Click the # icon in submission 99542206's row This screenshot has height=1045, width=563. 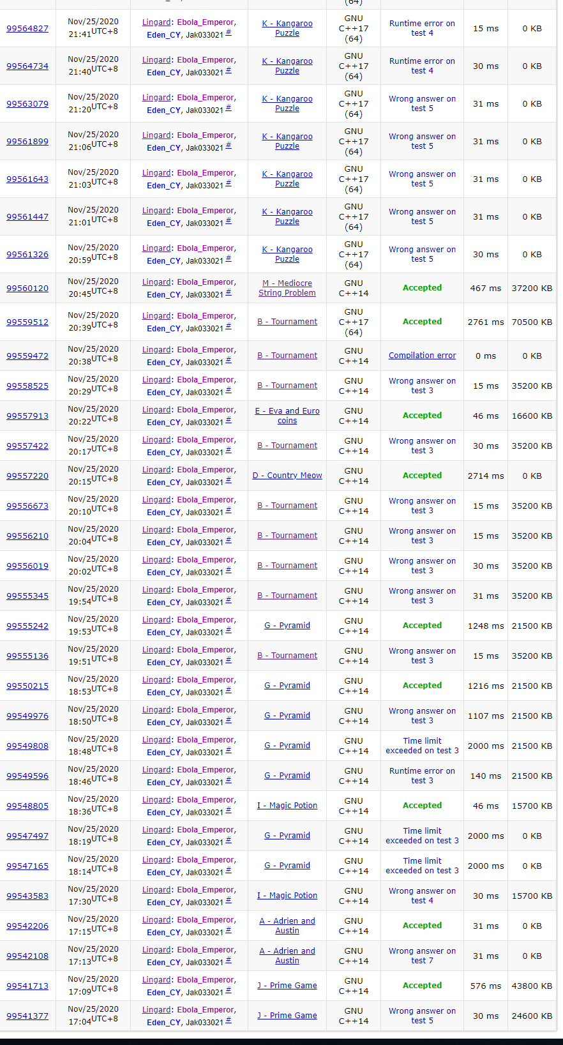[229, 931]
